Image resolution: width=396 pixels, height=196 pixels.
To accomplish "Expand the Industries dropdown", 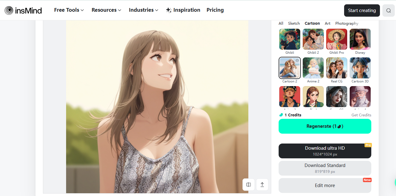I will click(x=143, y=10).
